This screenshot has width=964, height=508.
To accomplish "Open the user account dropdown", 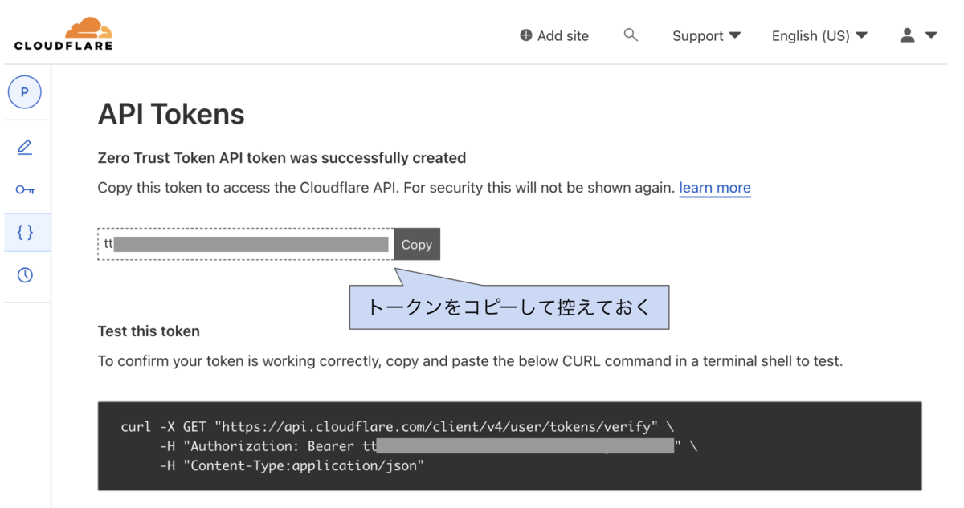I will point(918,35).
